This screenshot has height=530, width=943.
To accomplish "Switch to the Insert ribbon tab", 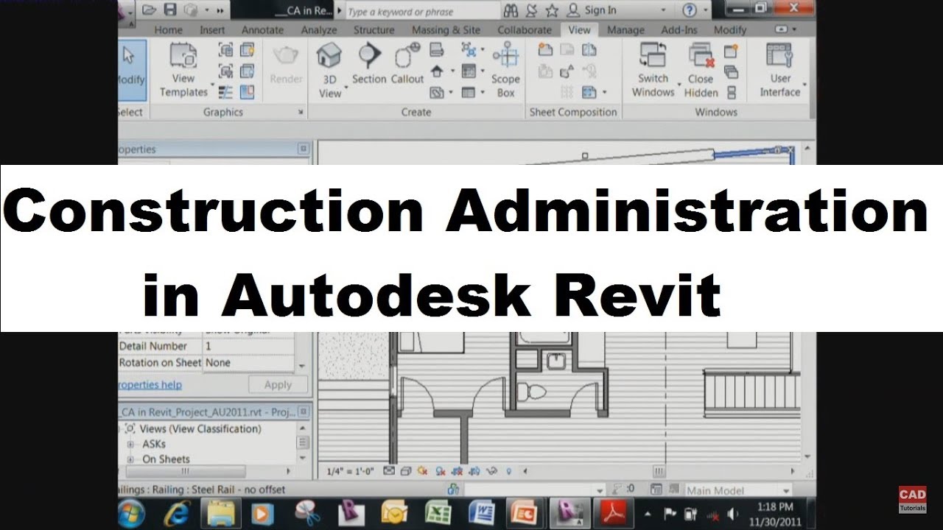I will pyautogui.click(x=213, y=30).
